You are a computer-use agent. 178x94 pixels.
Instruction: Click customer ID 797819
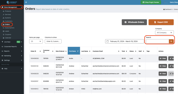click(46, 58)
